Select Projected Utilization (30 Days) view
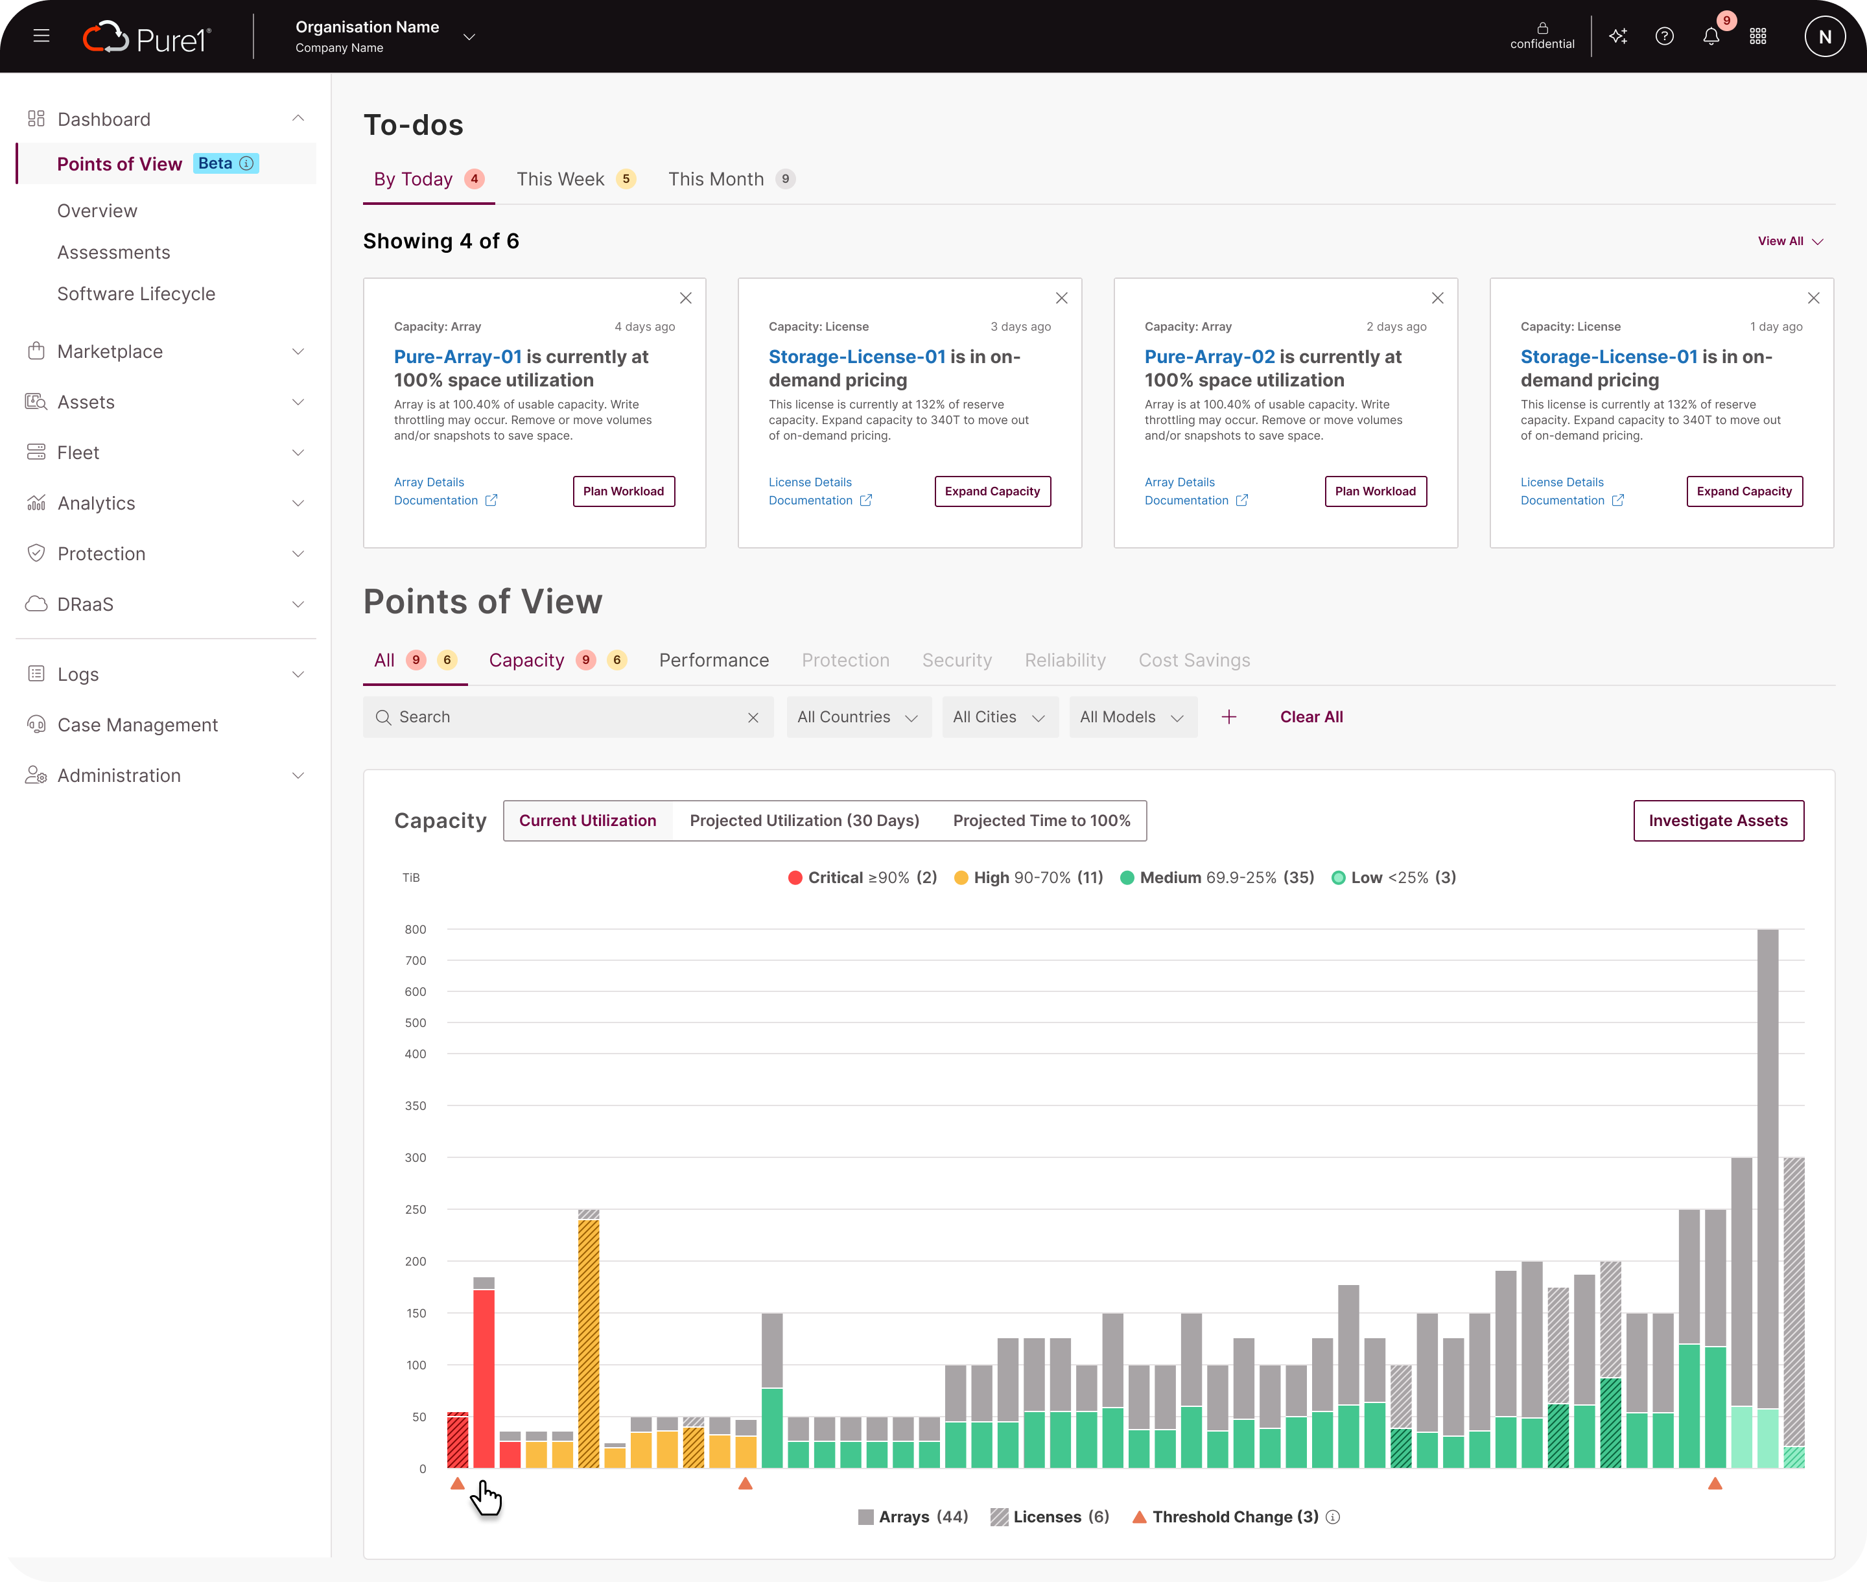The image size is (1867, 1582). click(x=803, y=821)
